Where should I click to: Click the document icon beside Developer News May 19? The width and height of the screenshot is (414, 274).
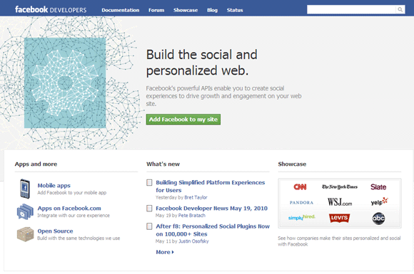point(149,209)
